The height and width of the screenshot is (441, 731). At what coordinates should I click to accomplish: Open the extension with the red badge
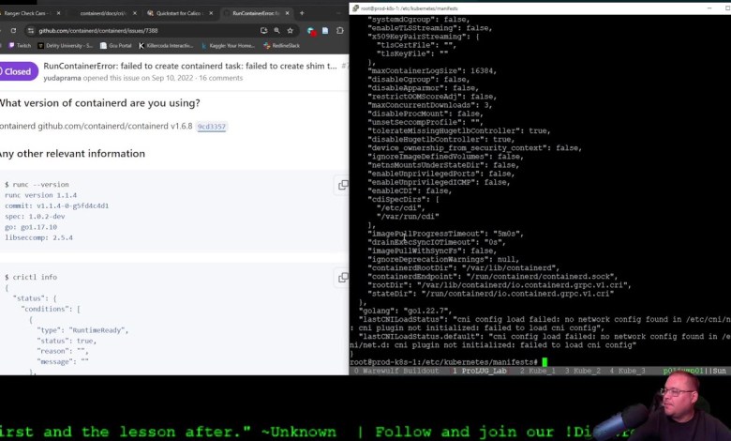(311, 31)
